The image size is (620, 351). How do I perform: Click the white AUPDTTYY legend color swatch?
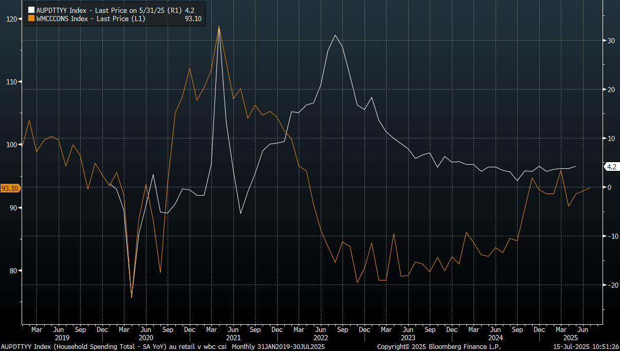[x=31, y=10]
